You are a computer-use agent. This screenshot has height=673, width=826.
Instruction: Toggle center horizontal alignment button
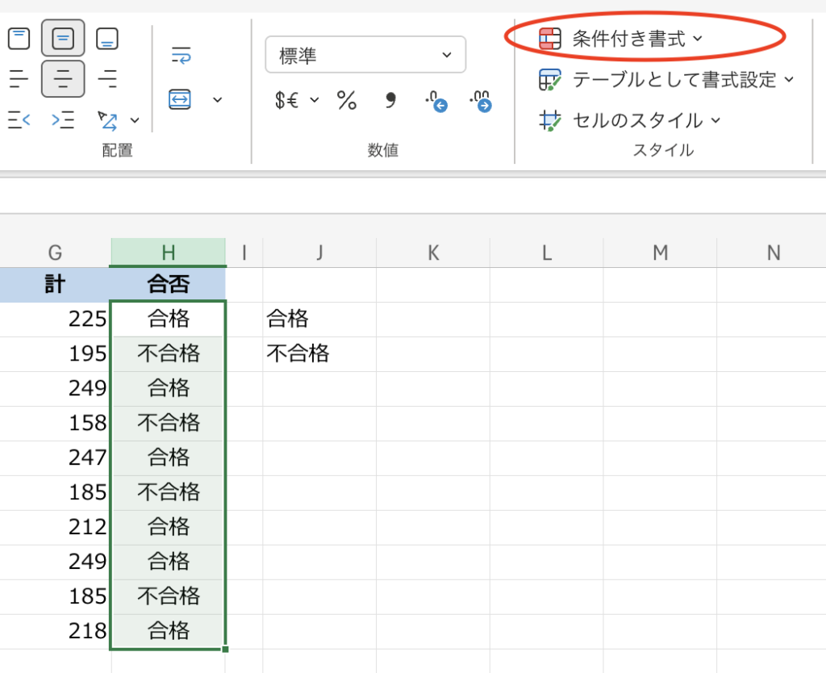coord(63,79)
